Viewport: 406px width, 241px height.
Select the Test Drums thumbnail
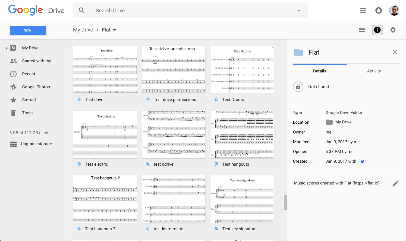click(x=242, y=70)
